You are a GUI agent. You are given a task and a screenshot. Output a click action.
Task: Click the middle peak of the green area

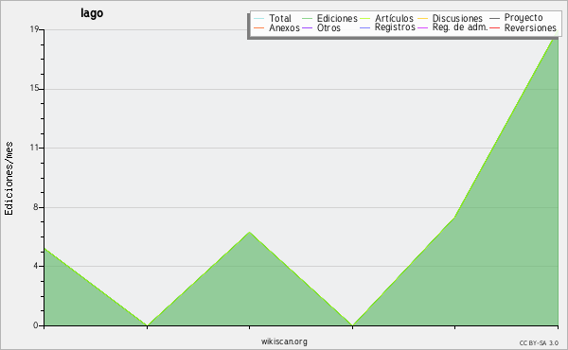click(249, 232)
